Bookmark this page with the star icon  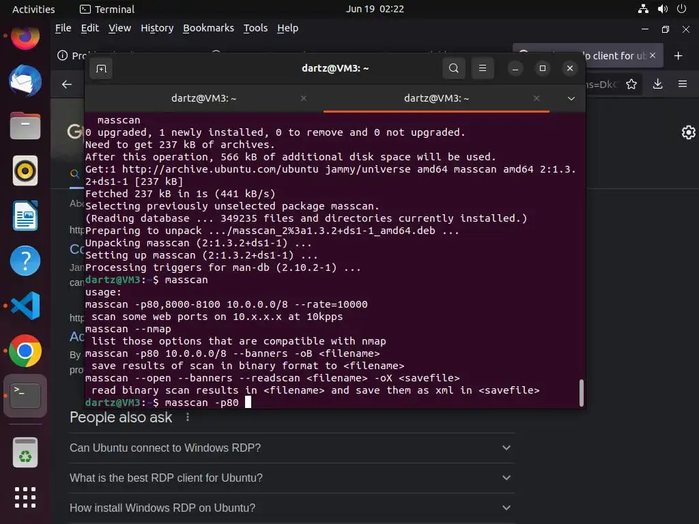[x=631, y=84]
